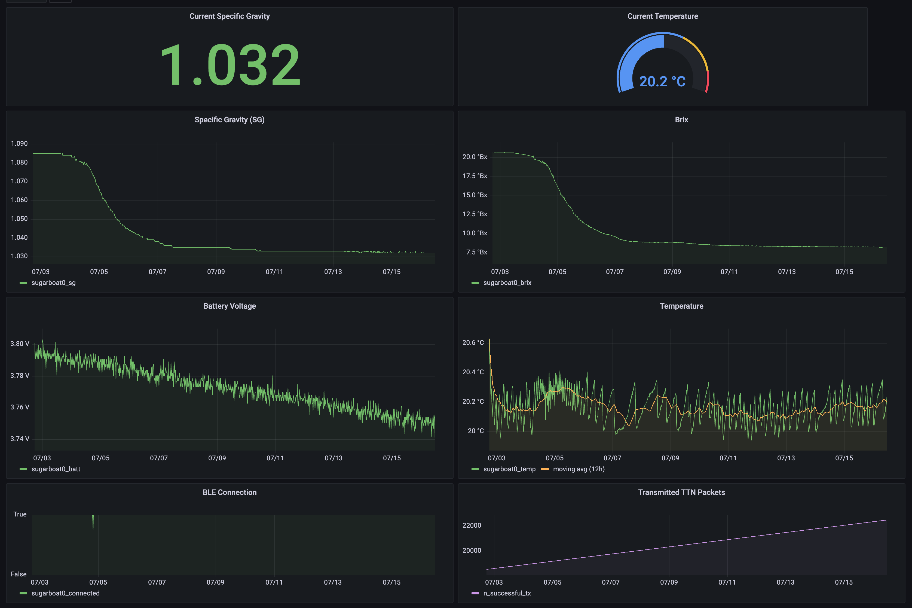Screen dimensions: 912x608
Task: Open the Brix panel title menu
Action: tap(681, 120)
